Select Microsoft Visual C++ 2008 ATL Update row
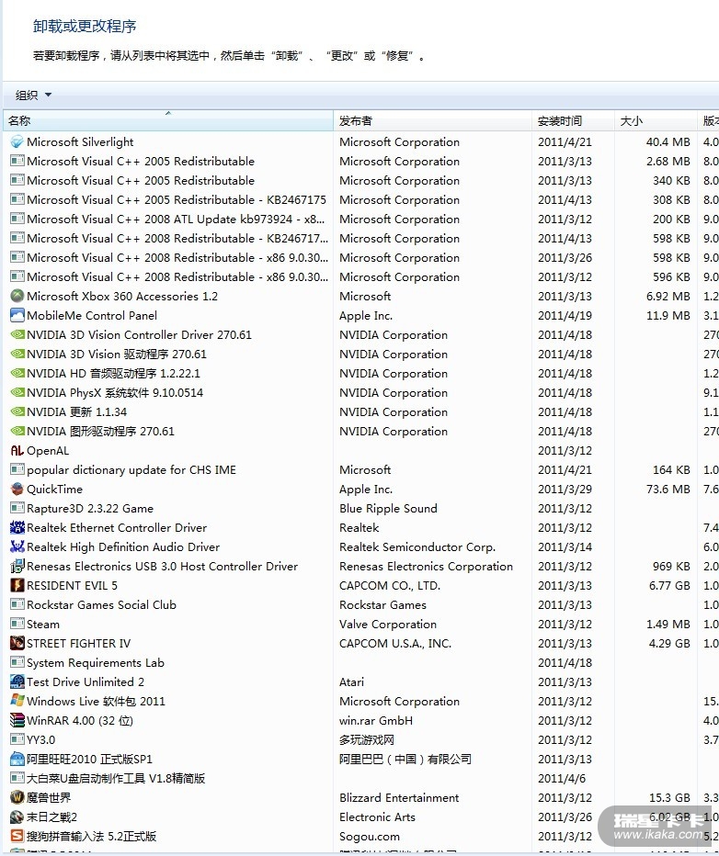The image size is (719, 856). 176,219
